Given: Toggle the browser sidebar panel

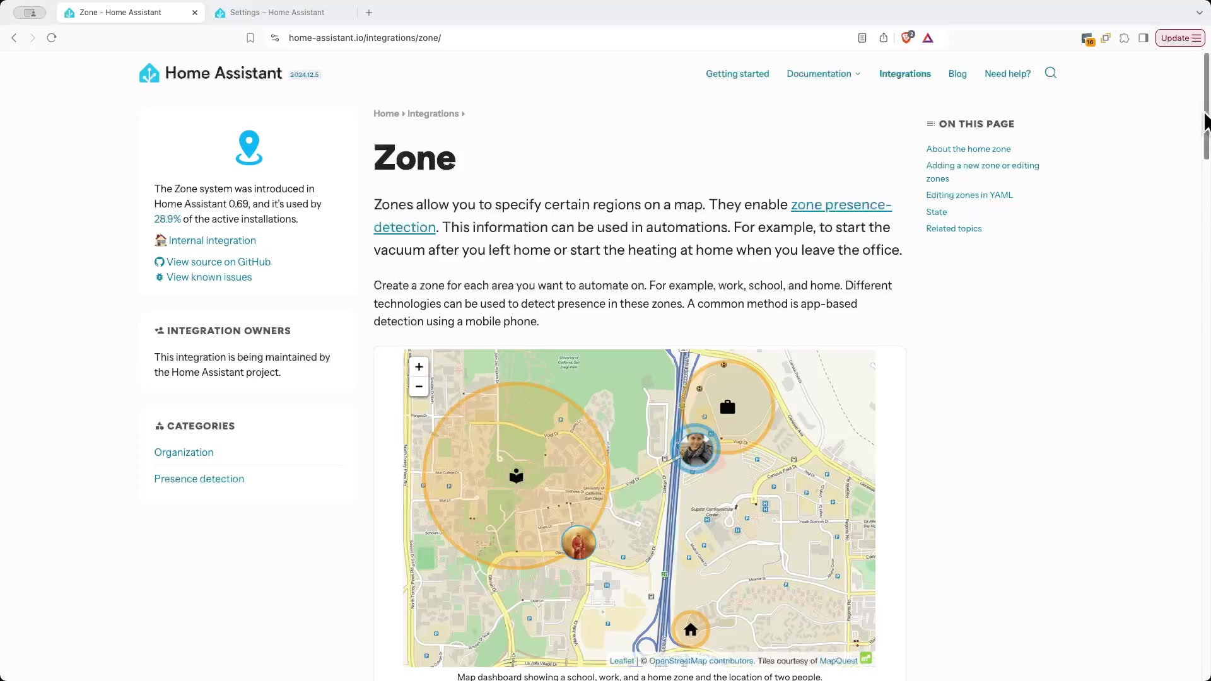Looking at the screenshot, I should pyautogui.click(x=1144, y=38).
